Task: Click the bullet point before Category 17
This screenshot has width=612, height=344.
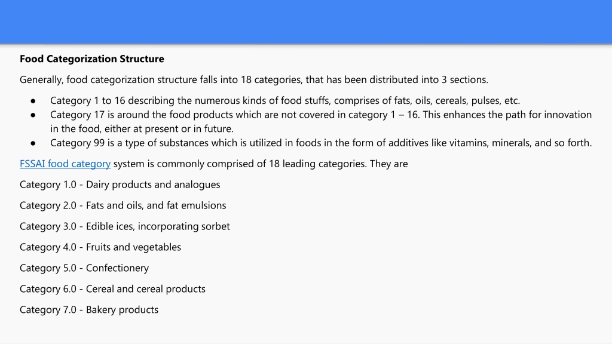Action: (33, 115)
